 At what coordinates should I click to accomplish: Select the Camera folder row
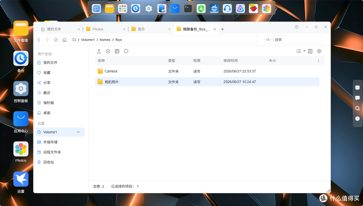click(207, 71)
